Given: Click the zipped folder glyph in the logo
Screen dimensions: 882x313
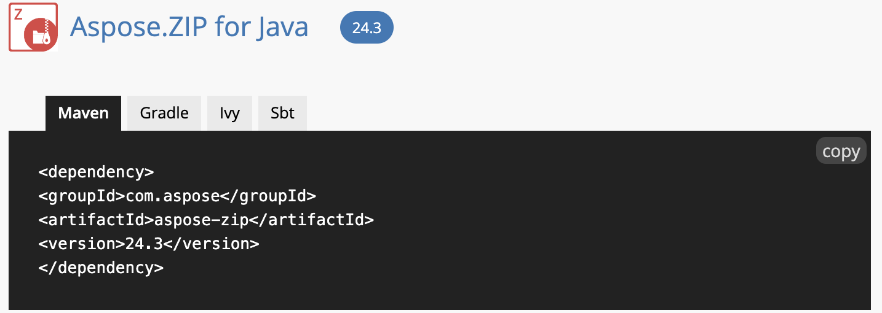Looking at the screenshot, I should [41, 37].
